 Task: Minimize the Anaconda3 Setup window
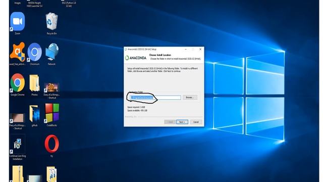tap(186, 50)
